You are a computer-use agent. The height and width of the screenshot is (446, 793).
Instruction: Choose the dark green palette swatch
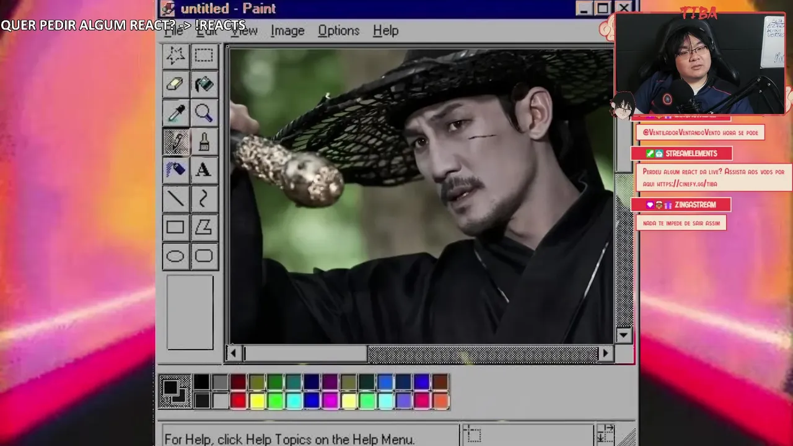[x=275, y=382]
